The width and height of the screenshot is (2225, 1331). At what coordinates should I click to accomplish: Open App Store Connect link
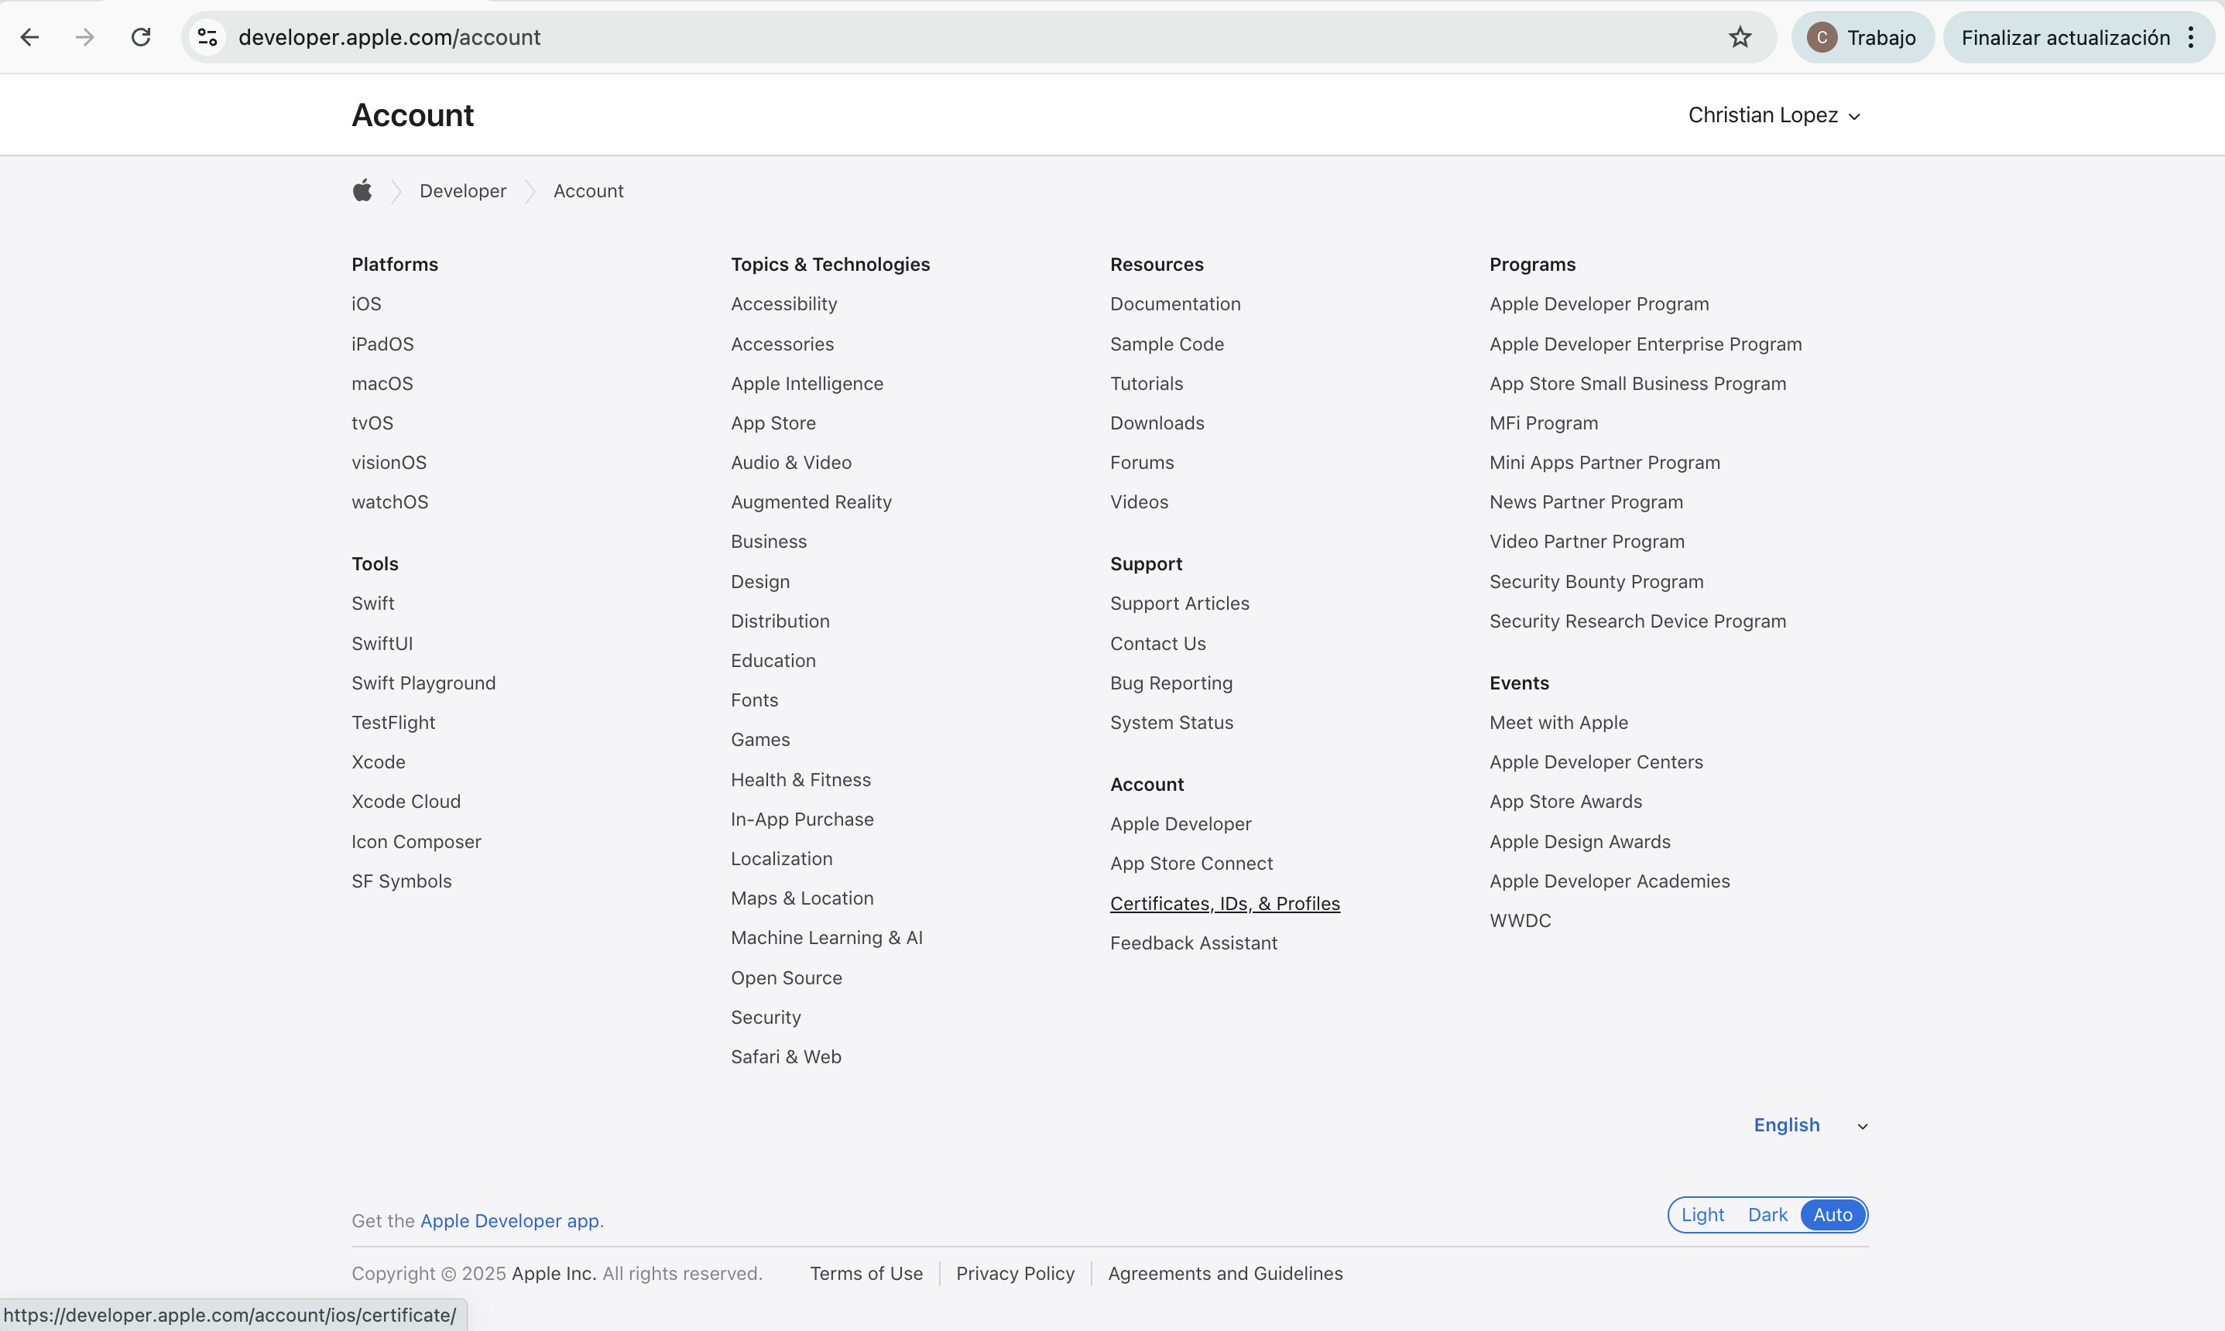1191,864
